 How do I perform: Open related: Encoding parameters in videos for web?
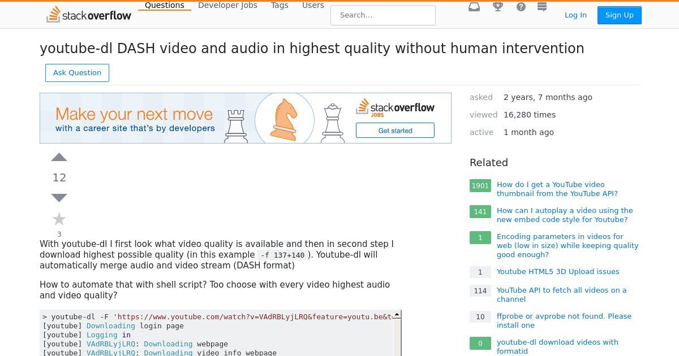pos(568,245)
